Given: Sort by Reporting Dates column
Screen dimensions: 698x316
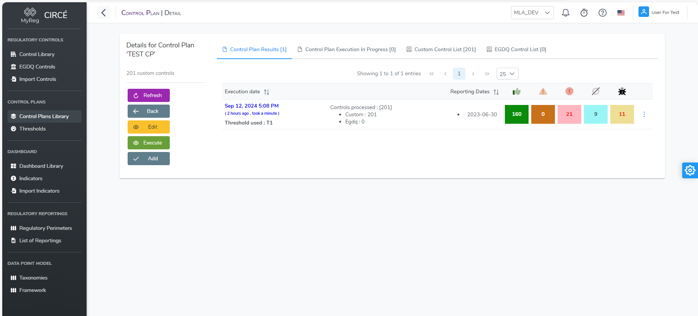Looking at the screenshot, I should (x=496, y=92).
